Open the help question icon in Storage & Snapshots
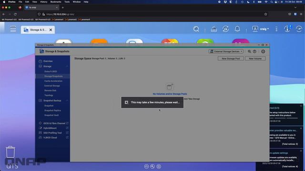Image resolution: width=305 pixels, height=171 pixels. tap(254, 51)
